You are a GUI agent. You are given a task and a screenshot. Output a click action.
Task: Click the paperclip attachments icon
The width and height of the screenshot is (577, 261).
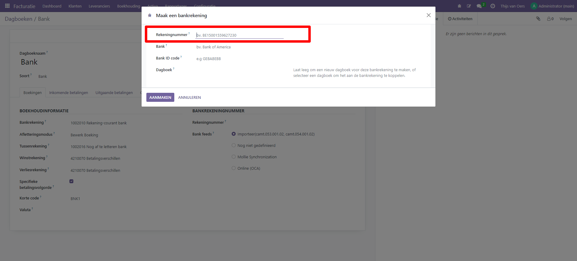[538, 19]
